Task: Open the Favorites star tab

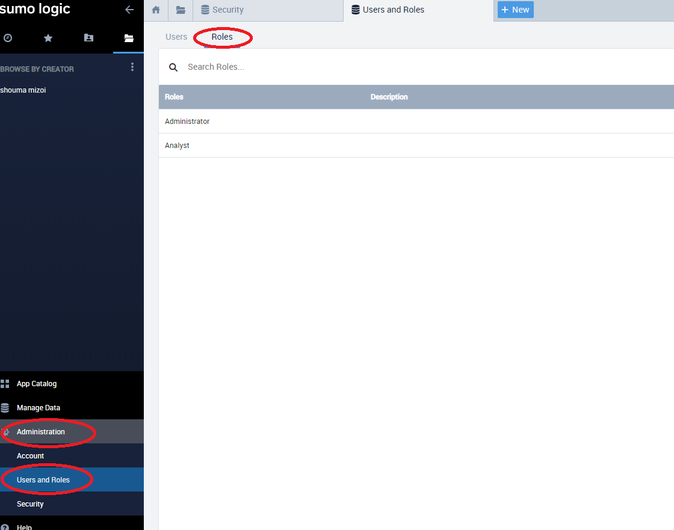Action: [48, 38]
